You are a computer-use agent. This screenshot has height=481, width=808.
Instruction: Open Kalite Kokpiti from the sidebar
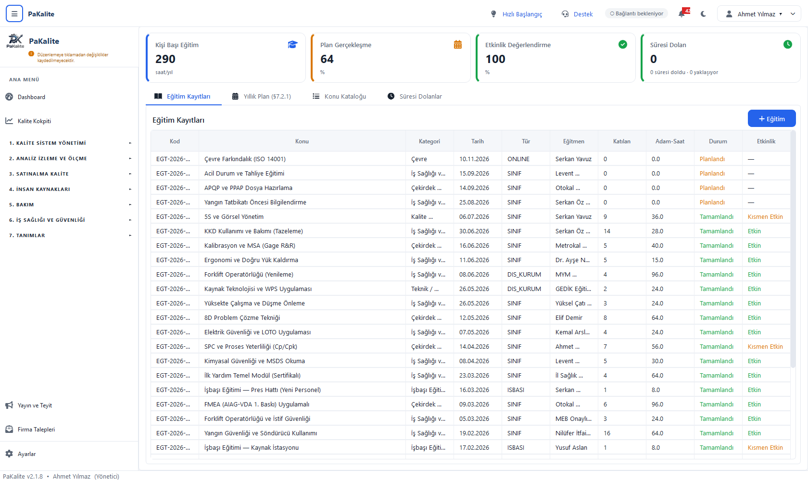click(x=35, y=121)
